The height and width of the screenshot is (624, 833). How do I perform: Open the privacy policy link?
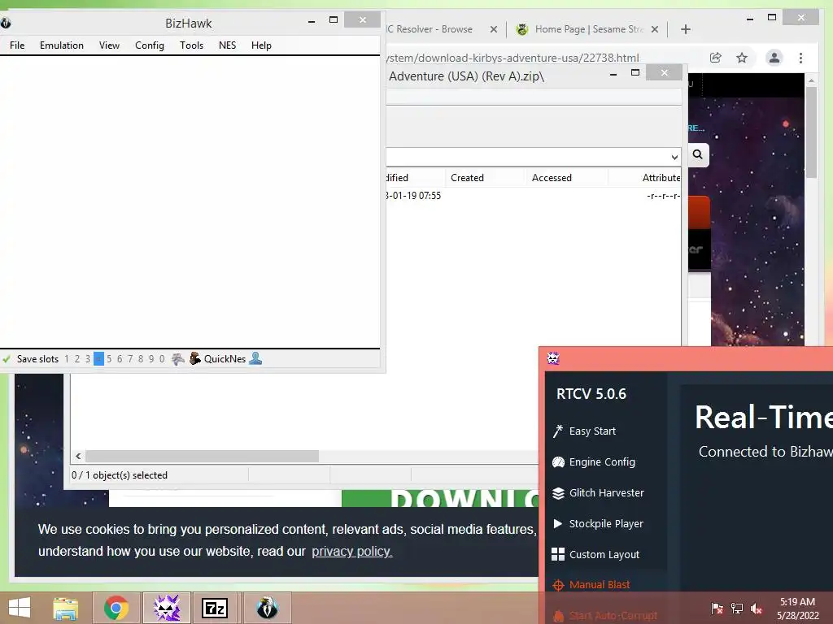coord(351,552)
